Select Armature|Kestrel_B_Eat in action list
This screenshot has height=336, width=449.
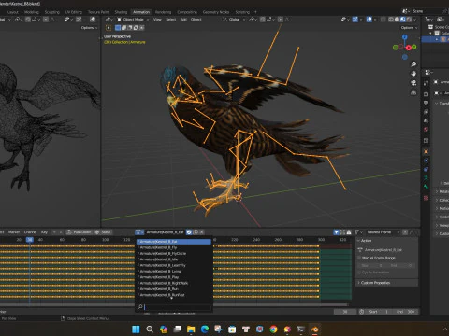coord(173,242)
